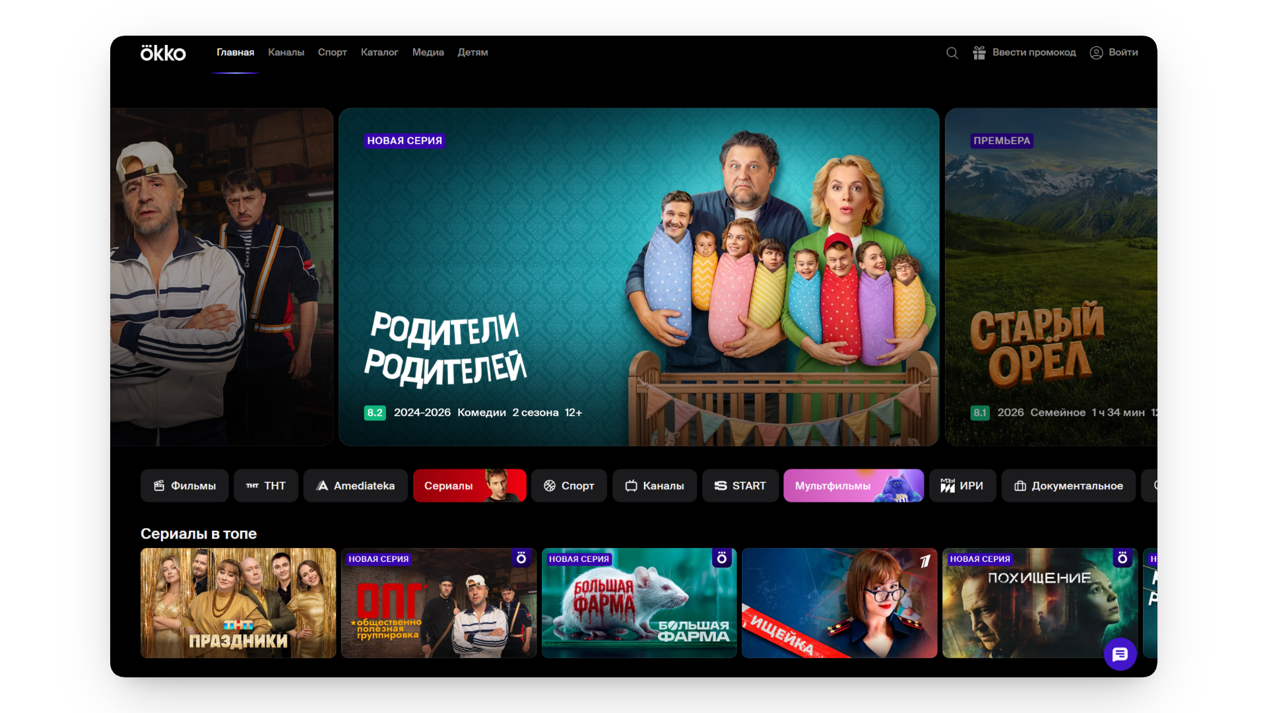The image size is (1267, 713).
Task: Click the Сериалы в топе heading
Action: click(199, 533)
